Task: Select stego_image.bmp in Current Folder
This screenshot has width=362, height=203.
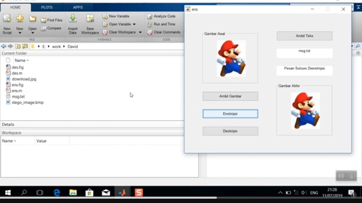Action: (27, 102)
